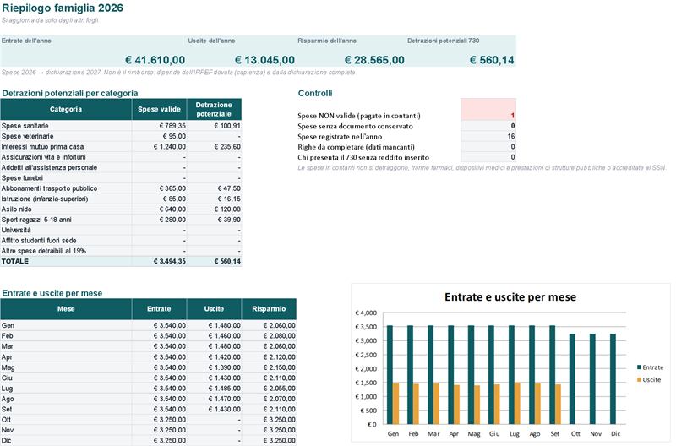676x446 pixels.
Task: Click the 'Risparmio dell'anno' label
Action: [327, 41]
